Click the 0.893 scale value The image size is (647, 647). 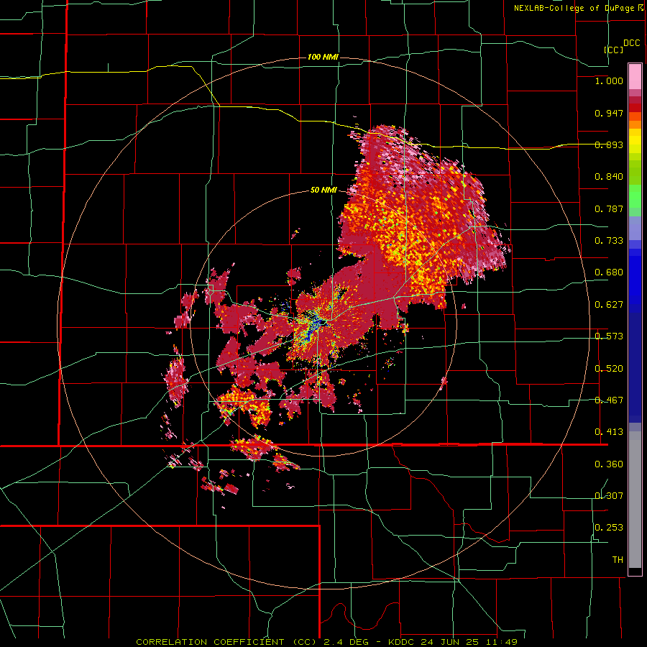tap(609, 144)
